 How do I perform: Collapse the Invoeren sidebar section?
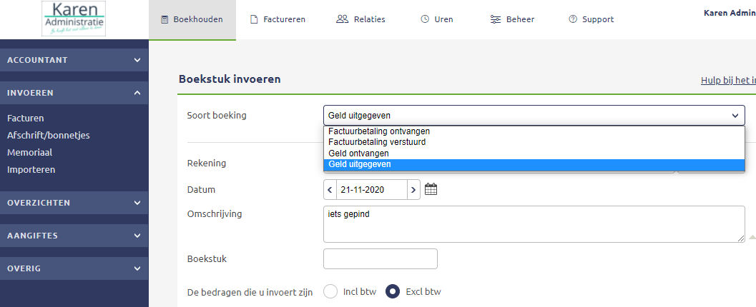[x=74, y=93]
